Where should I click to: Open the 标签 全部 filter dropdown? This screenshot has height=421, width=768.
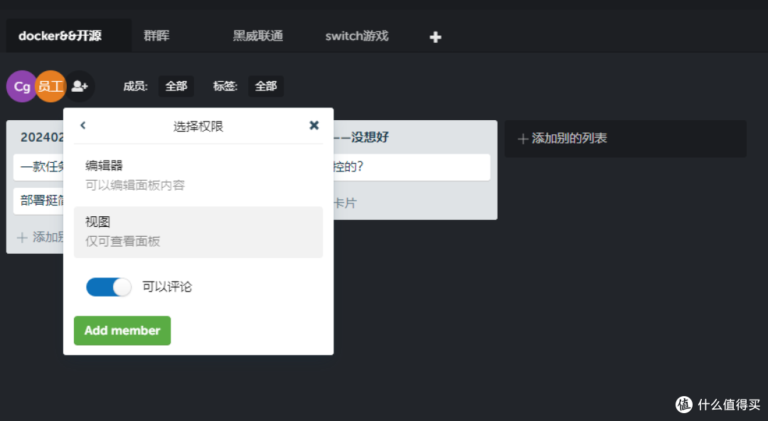pos(265,85)
